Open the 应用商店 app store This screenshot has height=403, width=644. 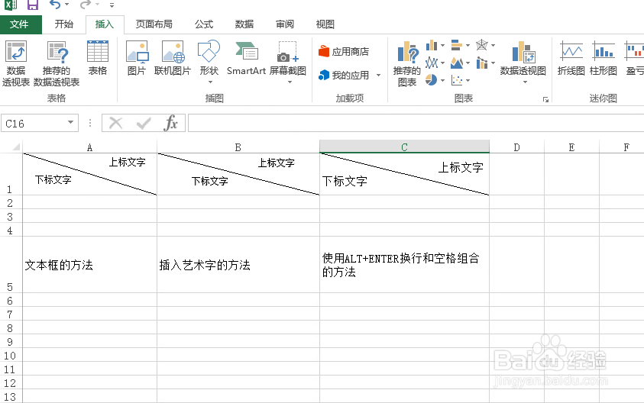click(x=344, y=52)
